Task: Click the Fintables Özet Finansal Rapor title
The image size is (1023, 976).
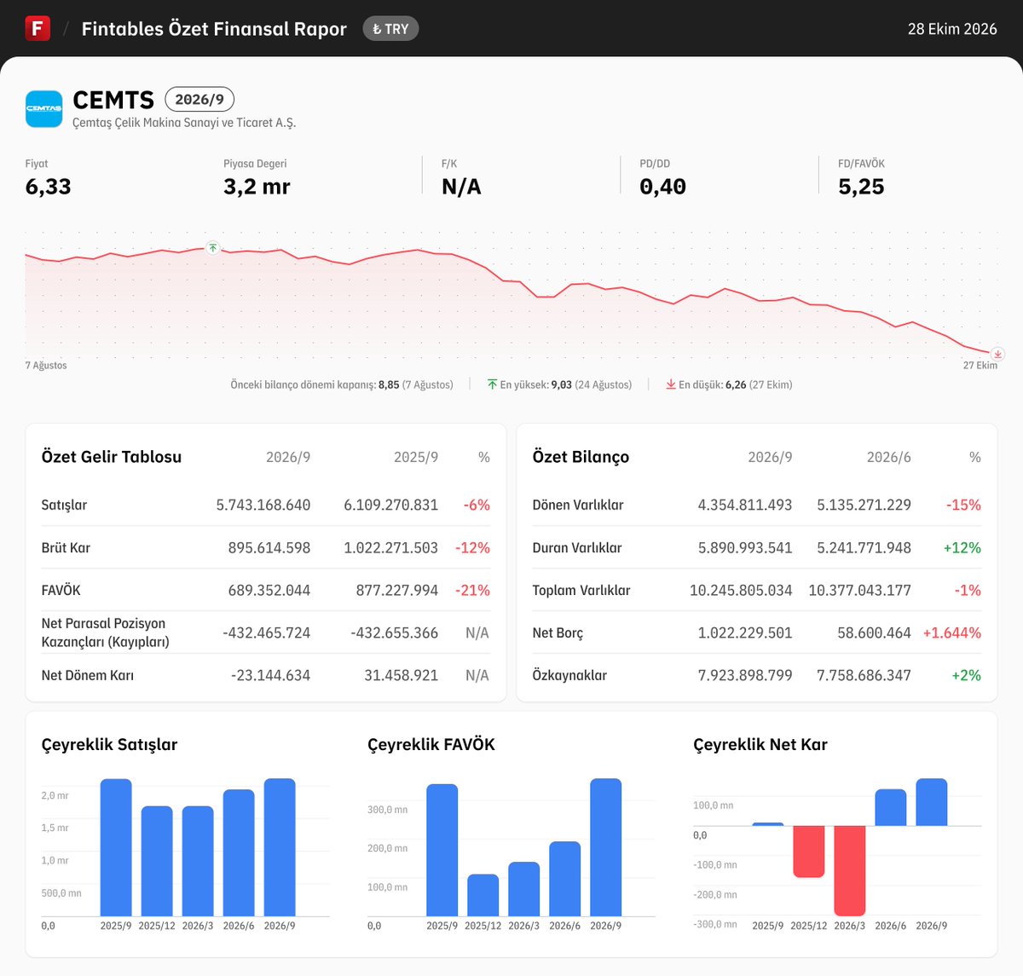Action: pos(214,29)
